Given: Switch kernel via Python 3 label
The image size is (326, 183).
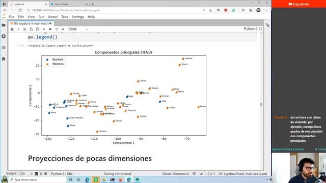Looking at the screenshot, I should 250,29.
